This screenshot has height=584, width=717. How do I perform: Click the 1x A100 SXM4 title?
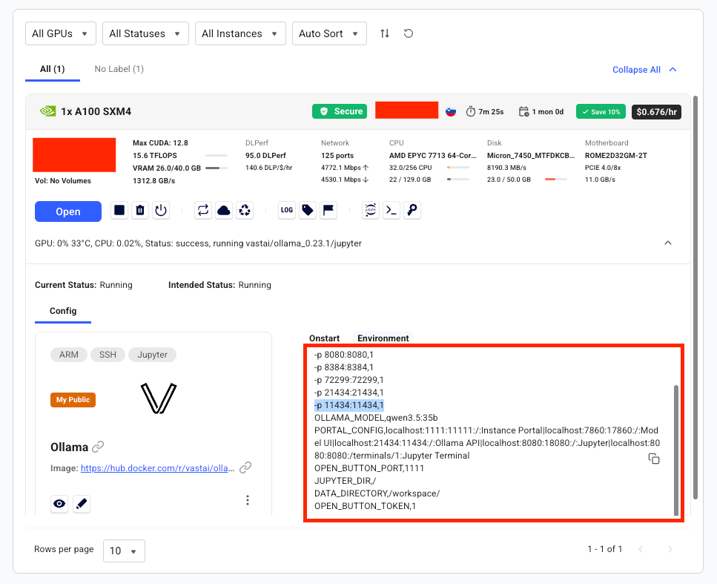96,111
